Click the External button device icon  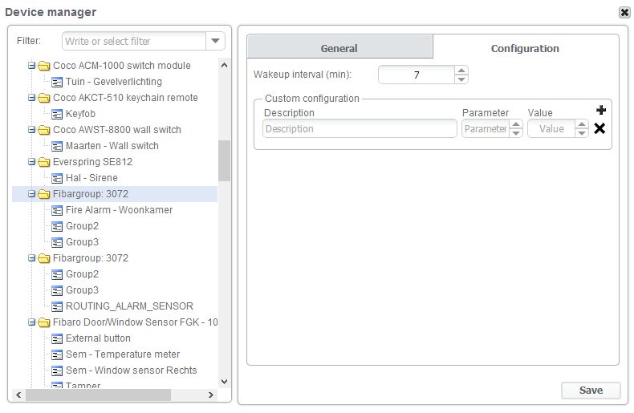point(57,338)
